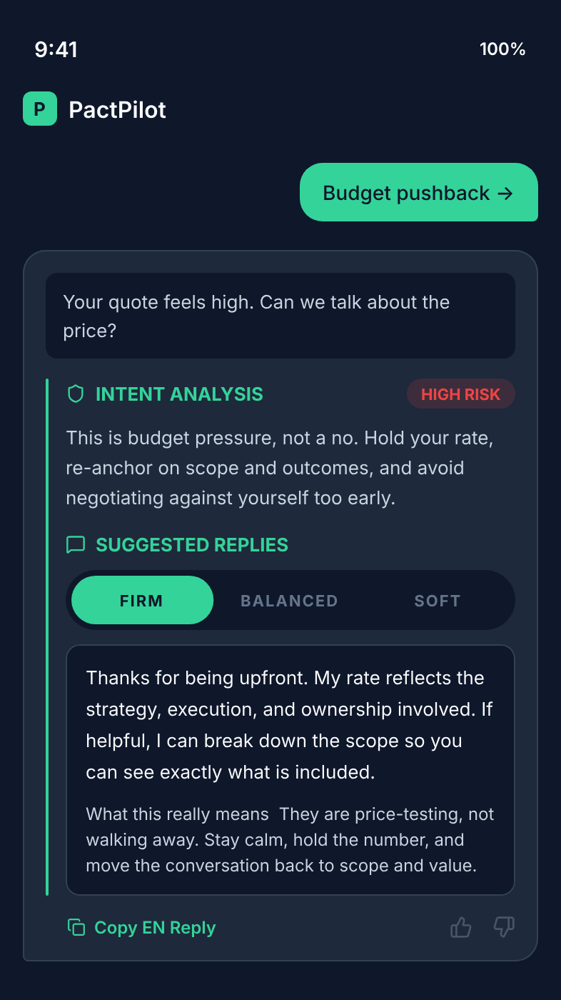Click the shield icon beside Intent Analysis
This screenshot has width=561, height=1000.
pyautogui.click(x=75, y=394)
